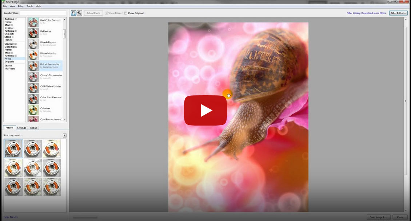
Task: Pick the Bleach Bypass filter icon
Action: (33, 44)
